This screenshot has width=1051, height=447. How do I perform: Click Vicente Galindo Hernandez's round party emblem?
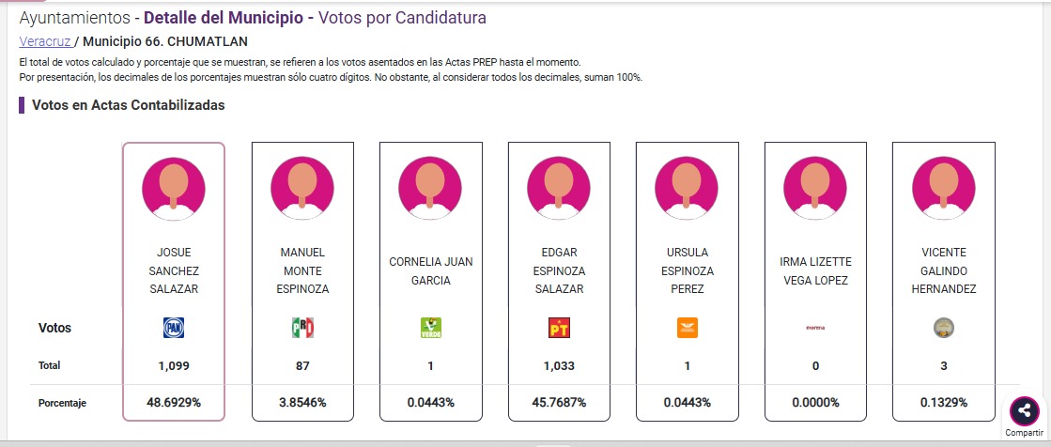coord(943,328)
